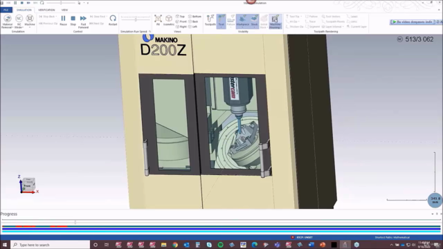Select the Top view
443x249 pixels.
click(180, 17)
